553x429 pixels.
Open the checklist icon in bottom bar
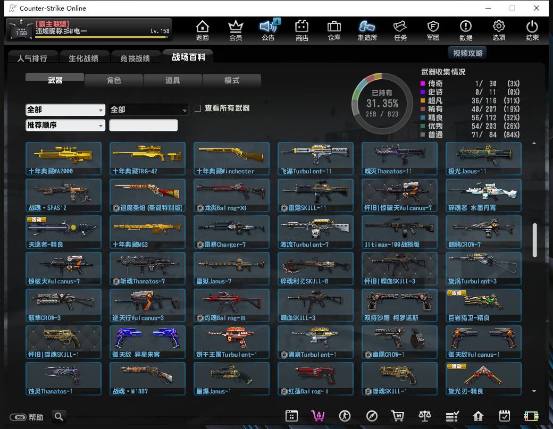tap(452, 416)
